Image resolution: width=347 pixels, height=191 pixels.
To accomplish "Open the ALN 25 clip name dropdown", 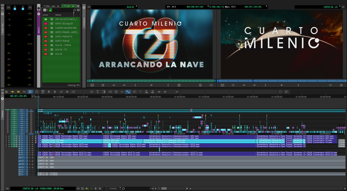I will coord(136,6).
